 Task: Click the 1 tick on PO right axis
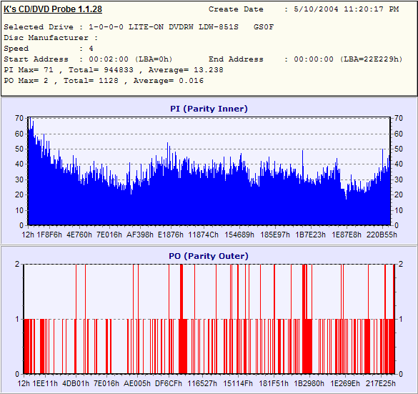[x=401, y=319]
